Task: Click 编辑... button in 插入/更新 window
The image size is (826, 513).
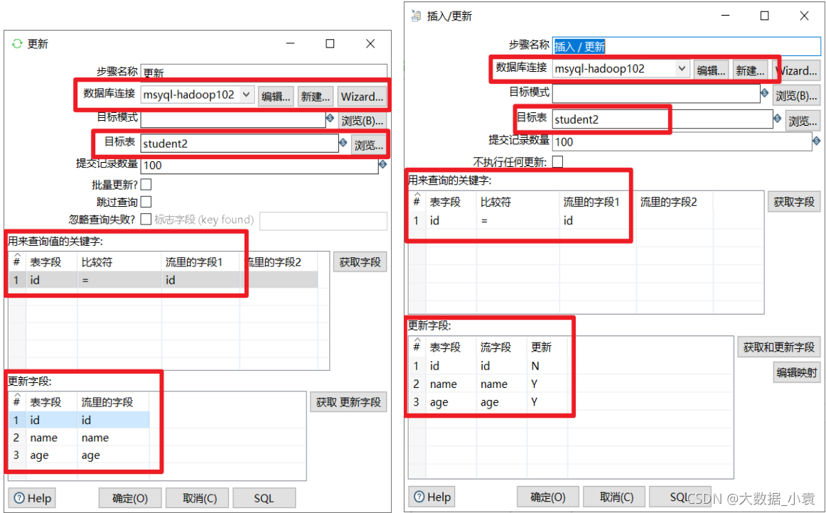Action: click(711, 70)
